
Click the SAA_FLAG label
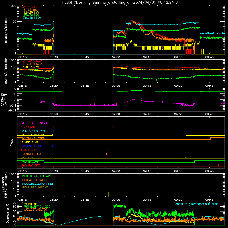click(x=28, y=150)
